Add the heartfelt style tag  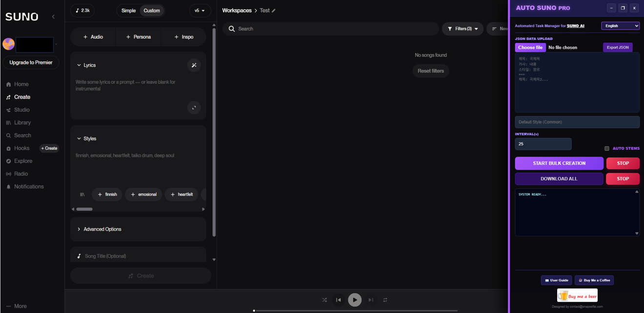(181, 195)
